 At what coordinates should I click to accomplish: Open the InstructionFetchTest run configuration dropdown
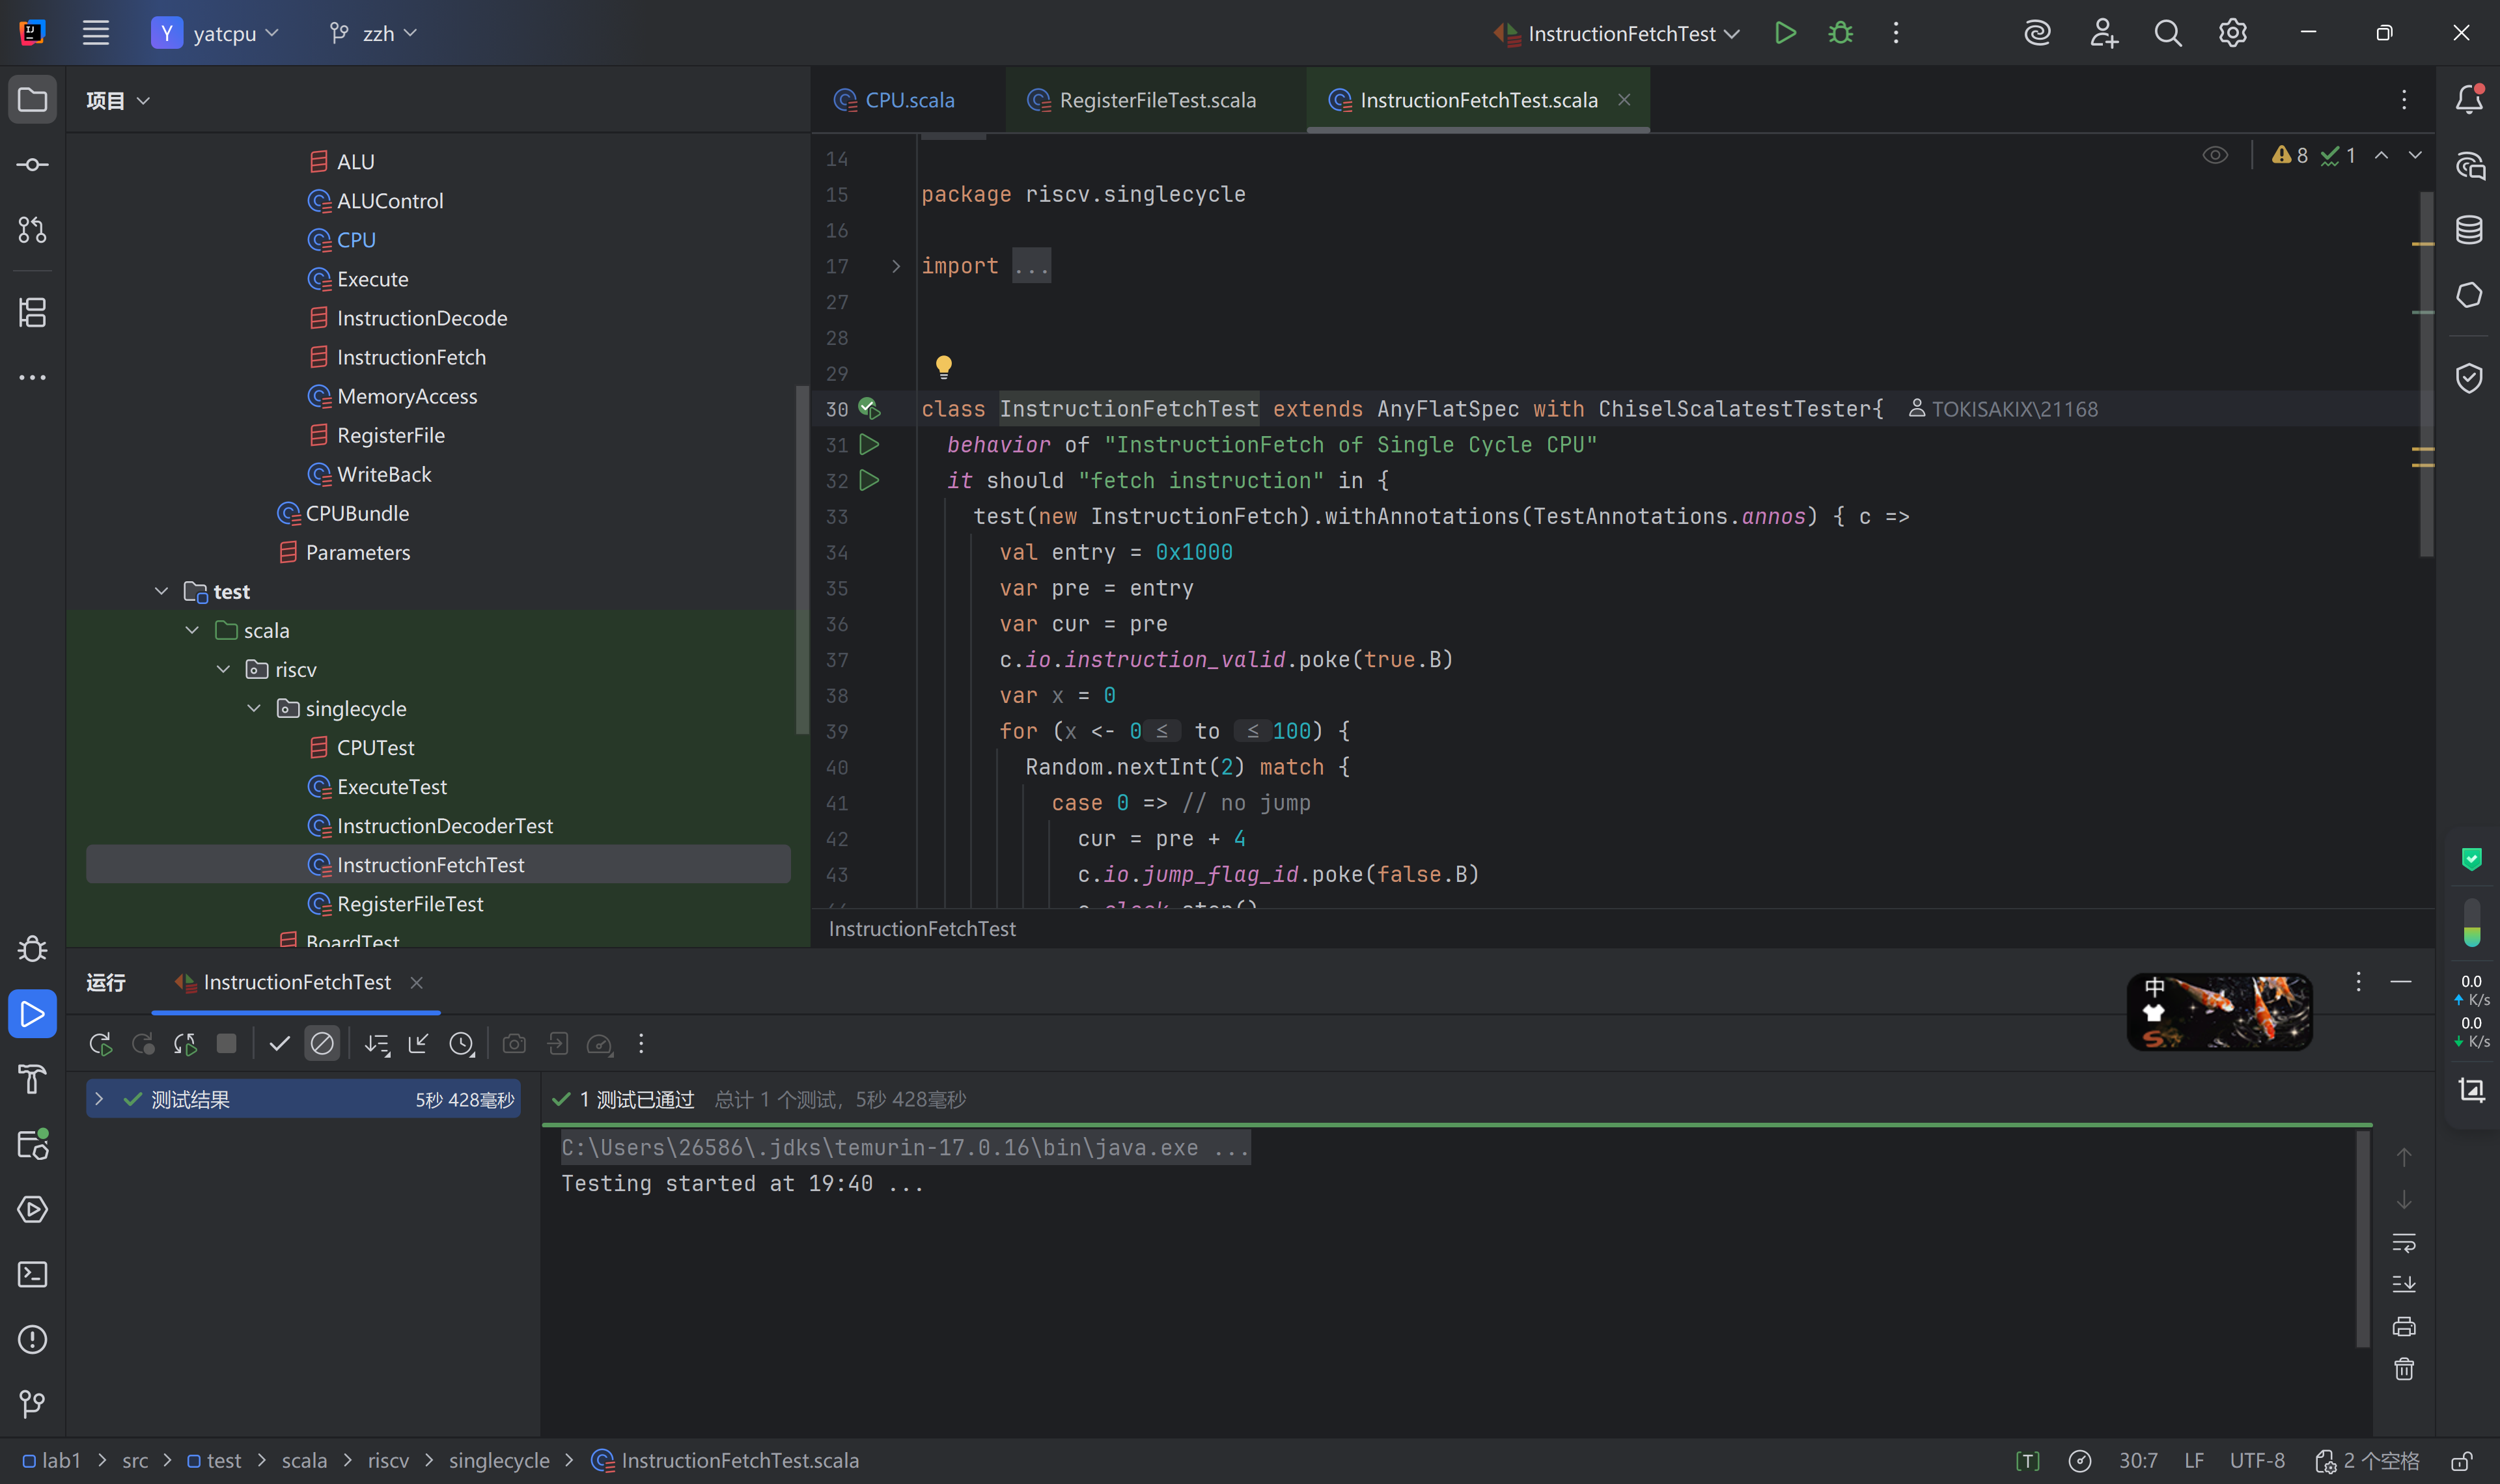coord(1622,33)
